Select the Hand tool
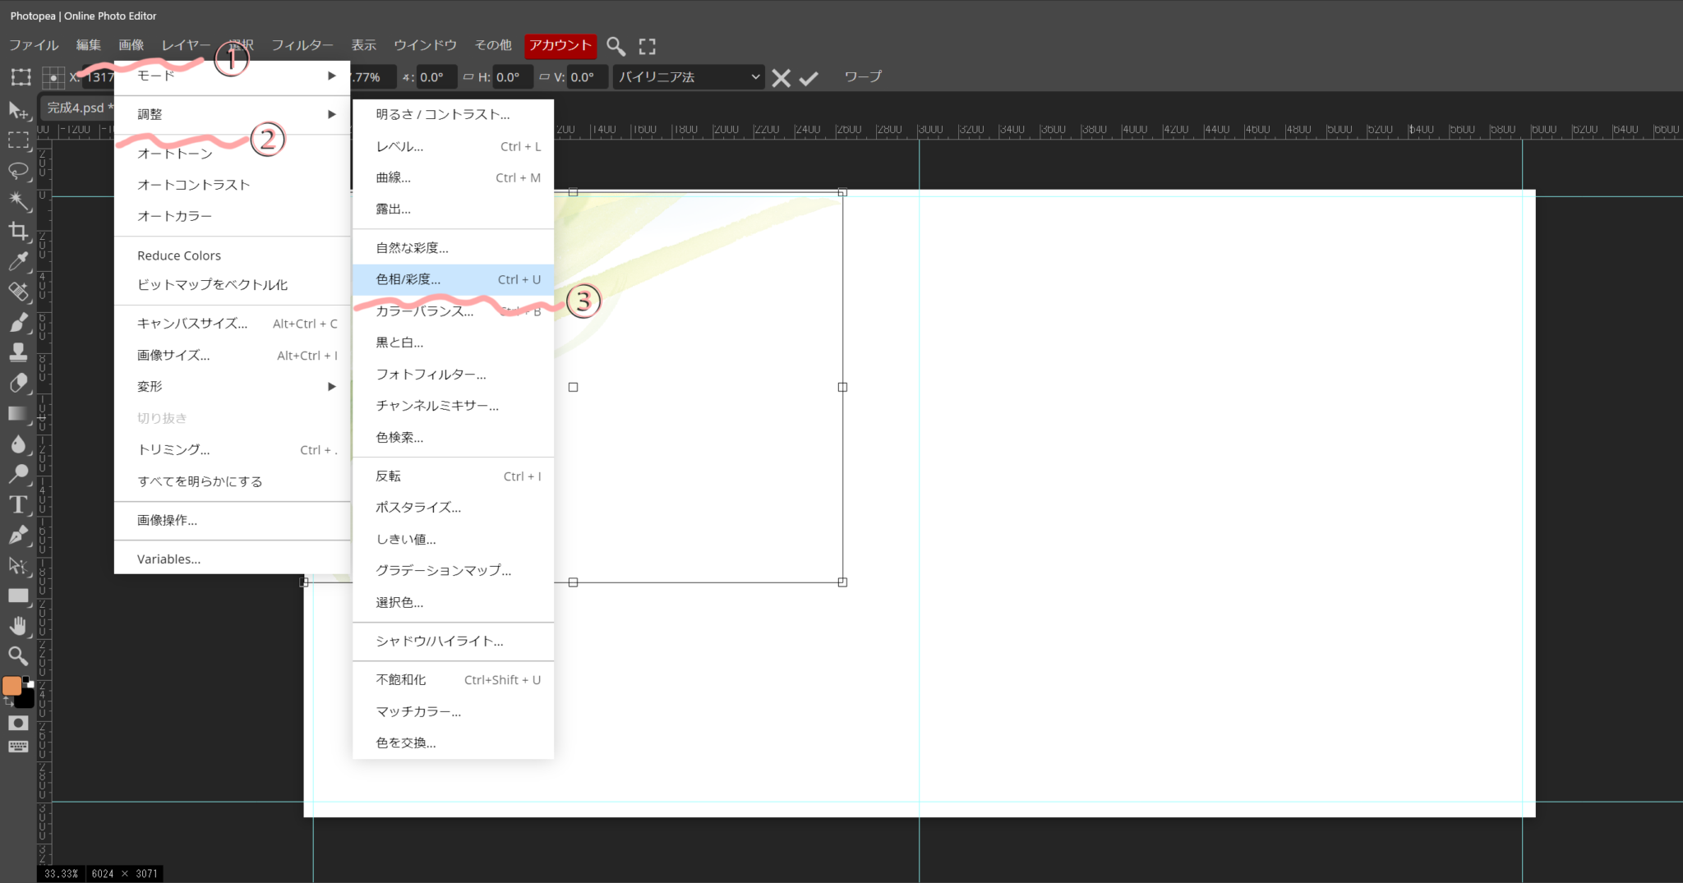This screenshot has height=883, width=1683. pos(19,627)
